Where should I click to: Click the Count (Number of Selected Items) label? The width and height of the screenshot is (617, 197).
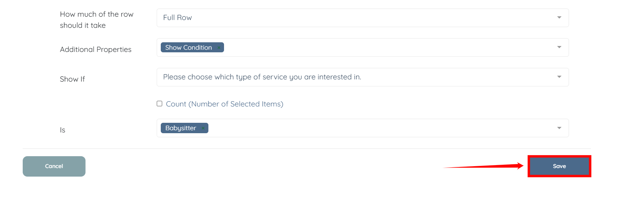(x=224, y=104)
